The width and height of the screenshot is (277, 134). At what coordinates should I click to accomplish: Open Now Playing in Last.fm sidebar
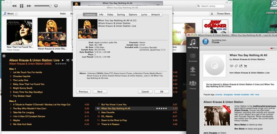point(193,44)
